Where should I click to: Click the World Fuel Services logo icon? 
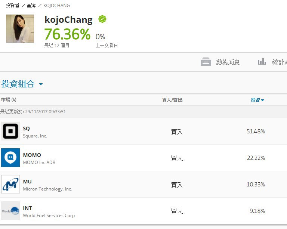pos(10,211)
